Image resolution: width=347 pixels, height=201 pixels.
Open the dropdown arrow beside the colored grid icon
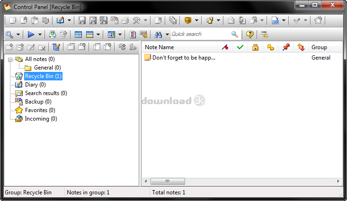click(120, 35)
